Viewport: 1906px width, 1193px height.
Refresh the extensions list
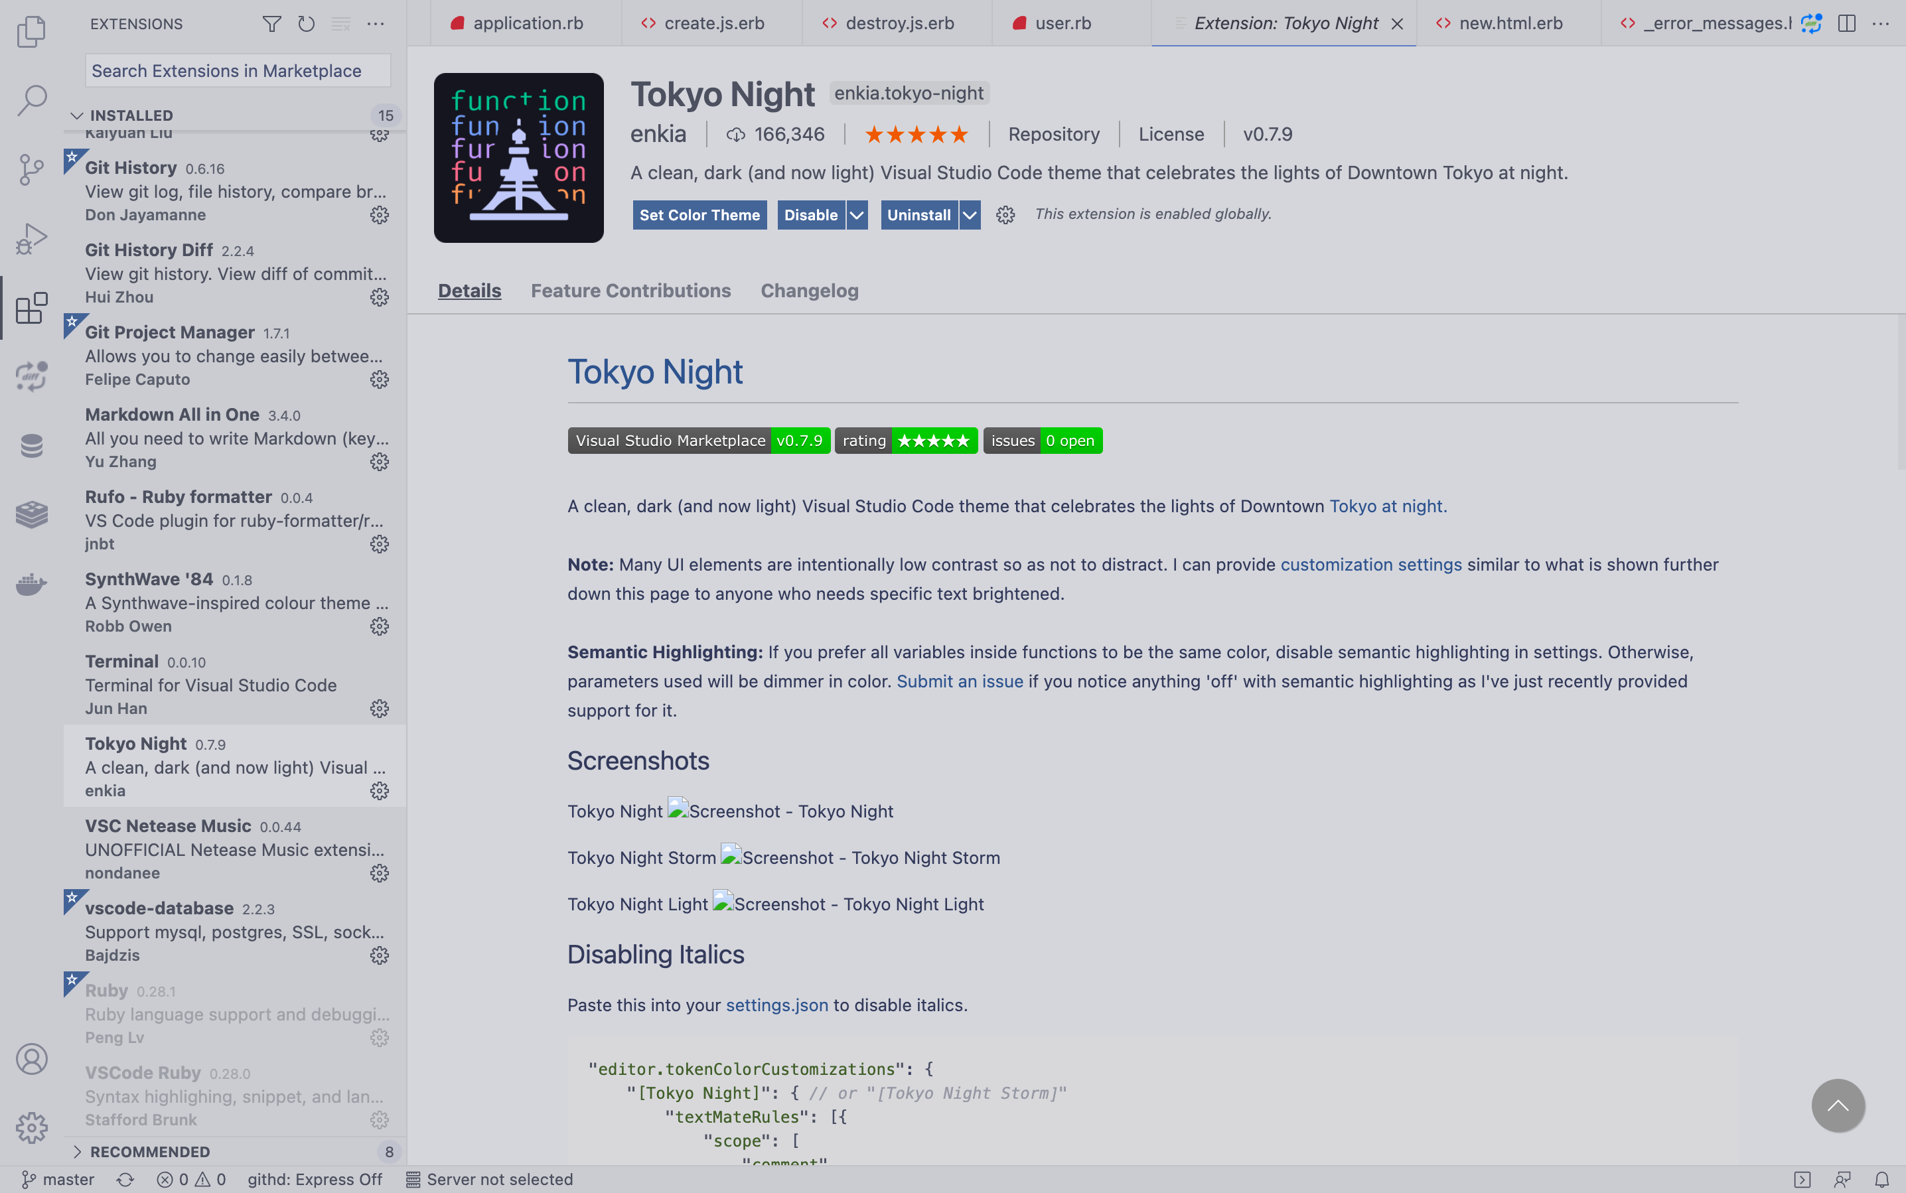(x=306, y=24)
